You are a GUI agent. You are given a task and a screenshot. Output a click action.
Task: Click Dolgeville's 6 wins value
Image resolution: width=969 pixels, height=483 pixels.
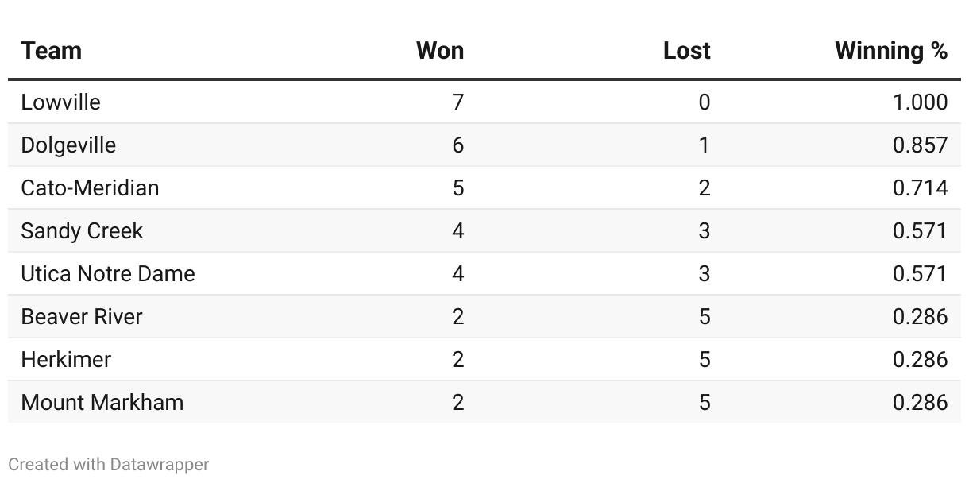[x=457, y=145]
